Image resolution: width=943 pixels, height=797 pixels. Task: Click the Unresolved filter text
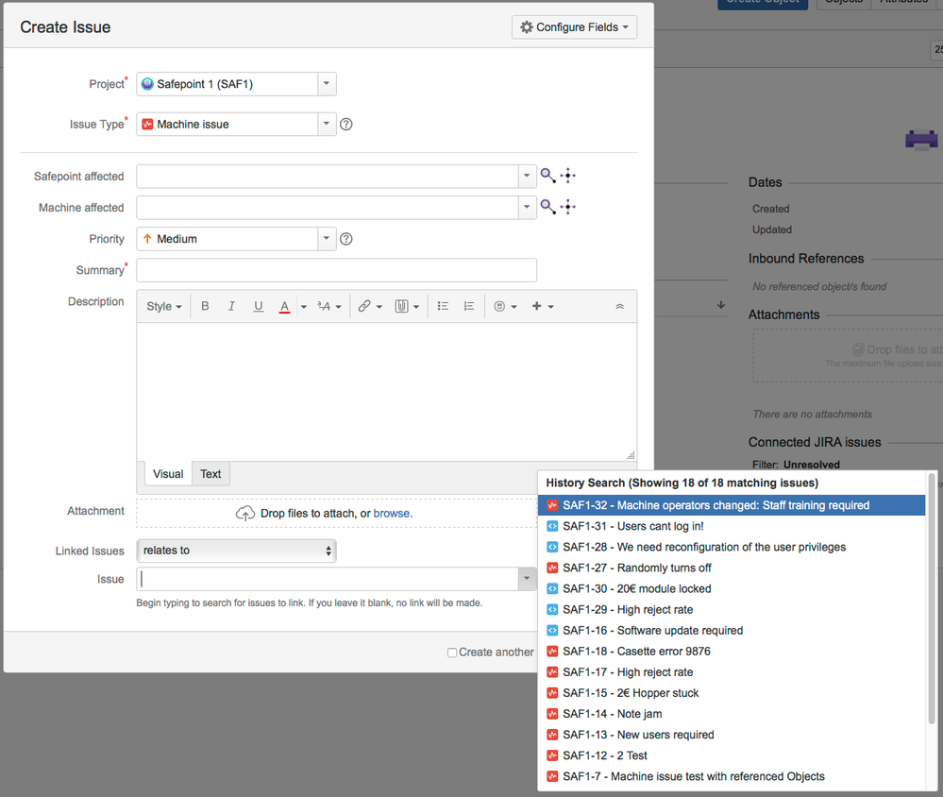pos(811,465)
